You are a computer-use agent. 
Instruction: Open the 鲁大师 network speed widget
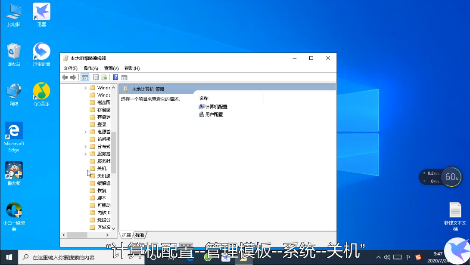tap(440, 177)
